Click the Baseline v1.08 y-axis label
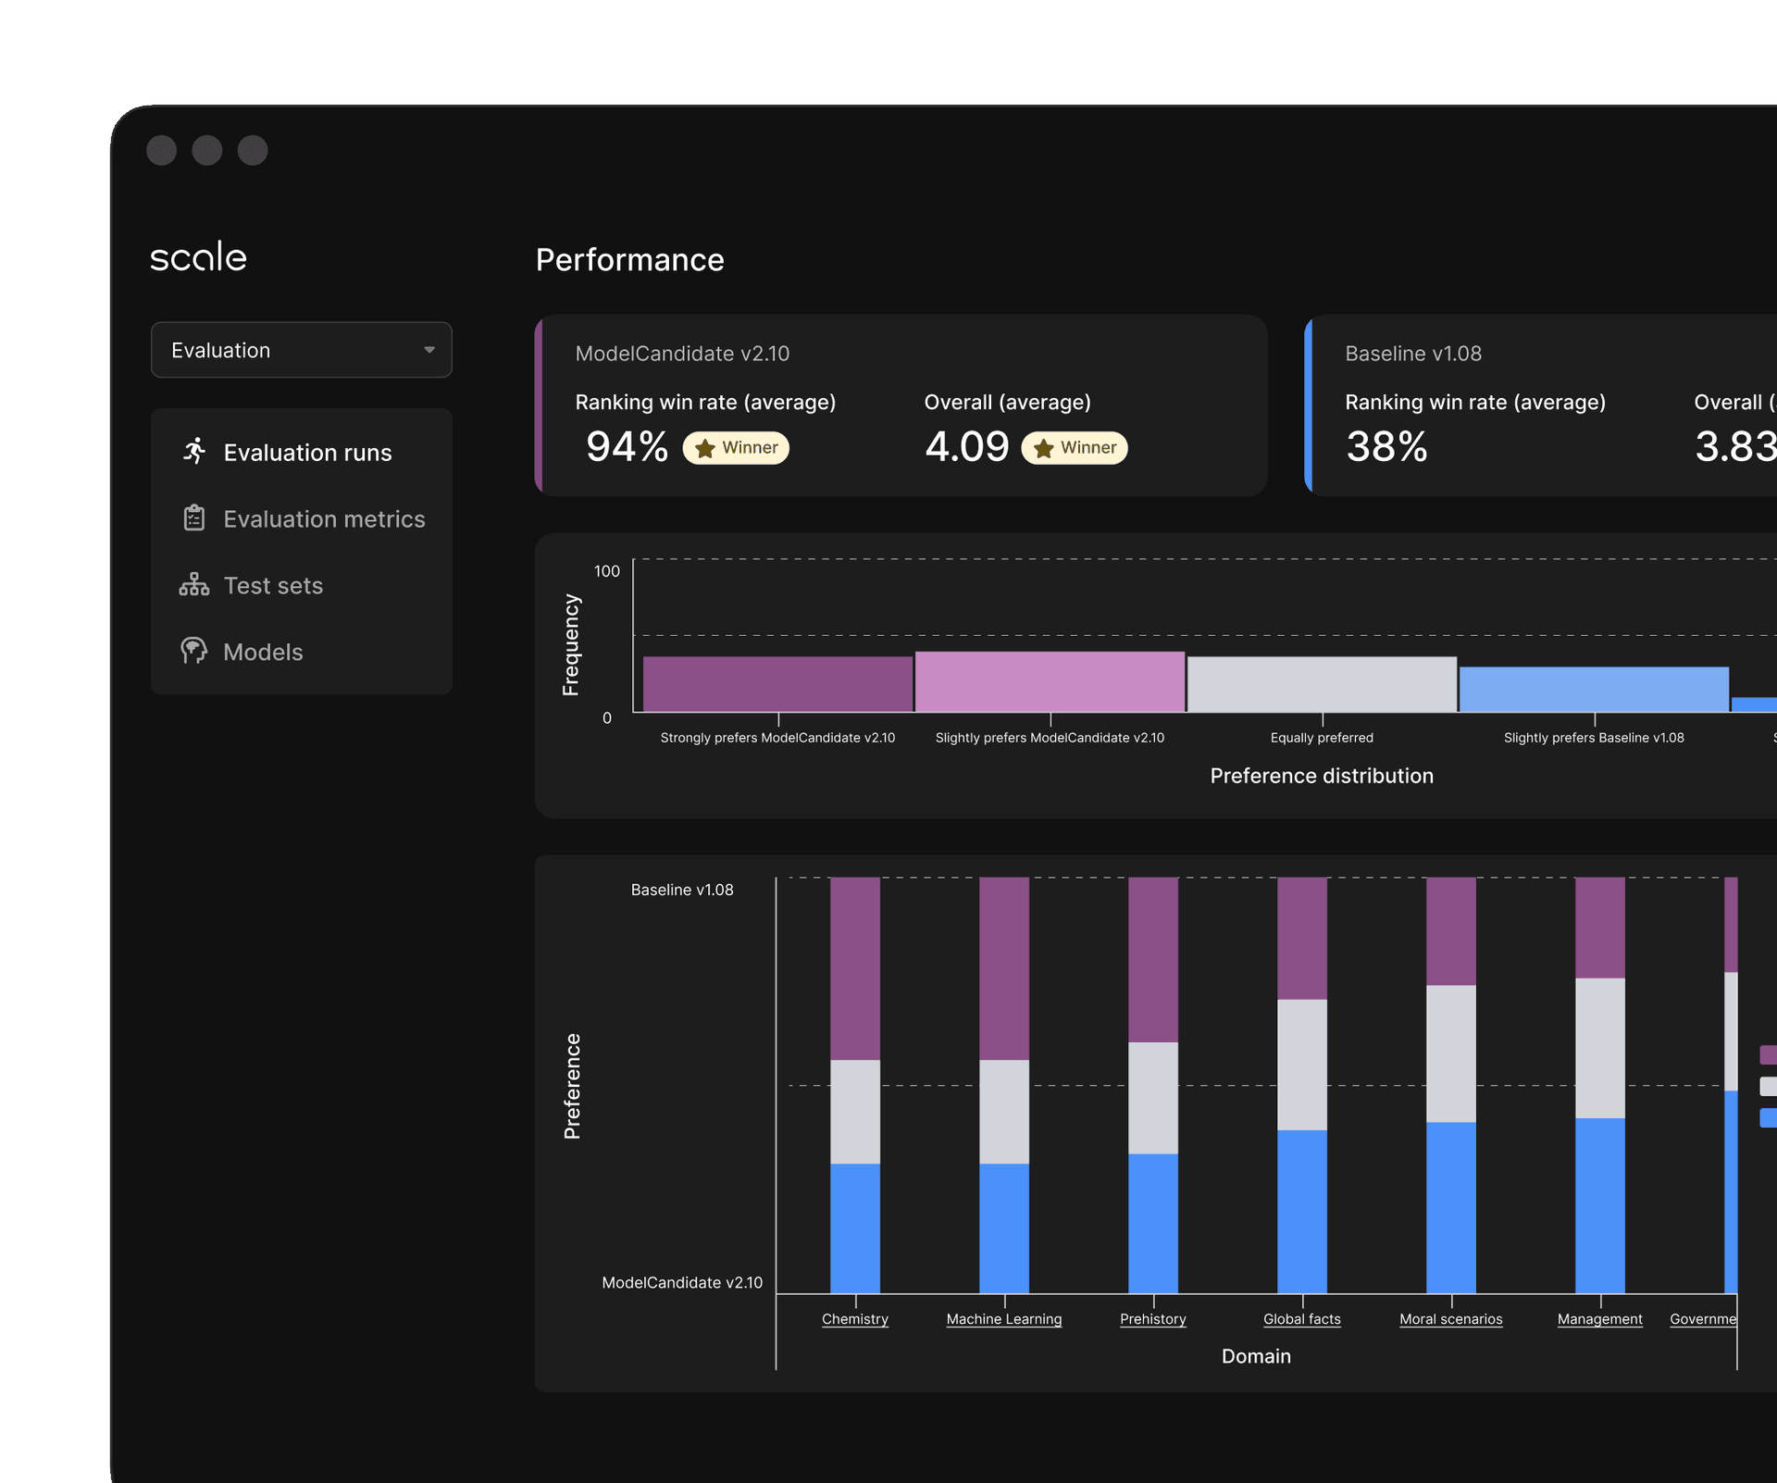Screen dimensions: 1777x1483 click(682, 890)
